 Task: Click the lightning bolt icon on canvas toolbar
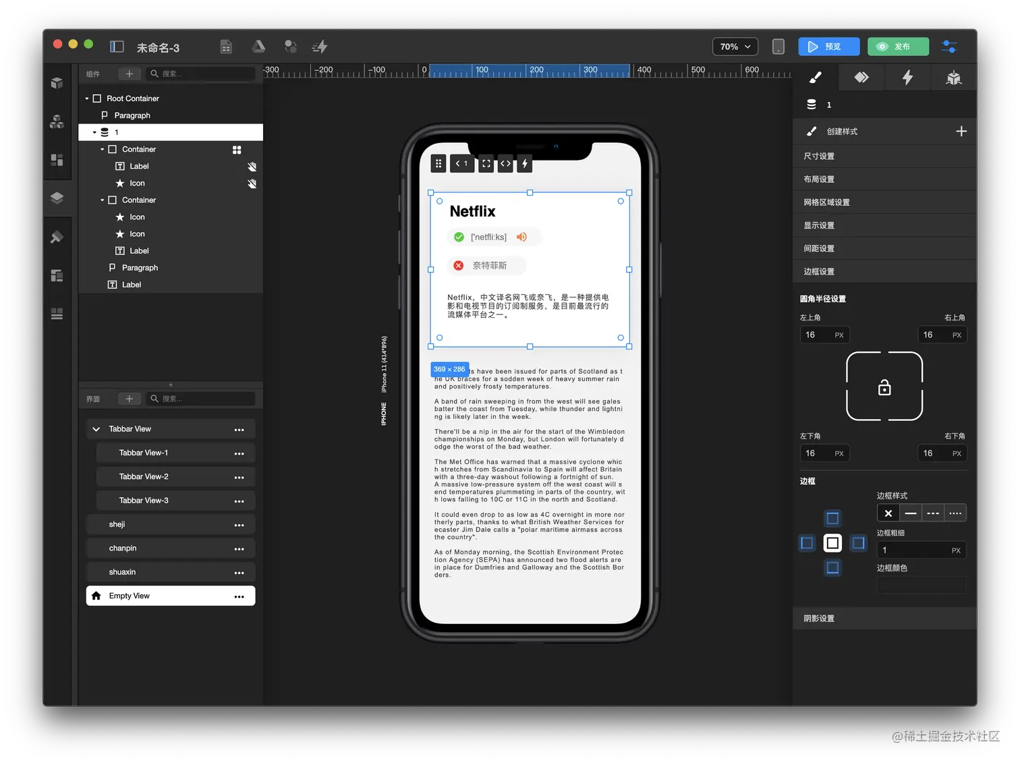pyautogui.click(x=525, y=163)
